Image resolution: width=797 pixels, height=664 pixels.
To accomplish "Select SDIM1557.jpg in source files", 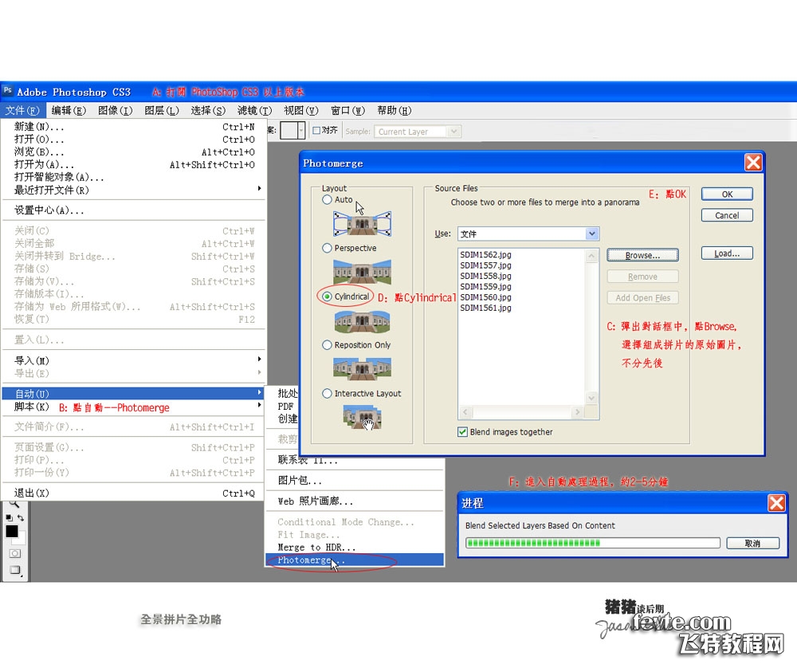I will pyautogui.click(x=485, y=265).
